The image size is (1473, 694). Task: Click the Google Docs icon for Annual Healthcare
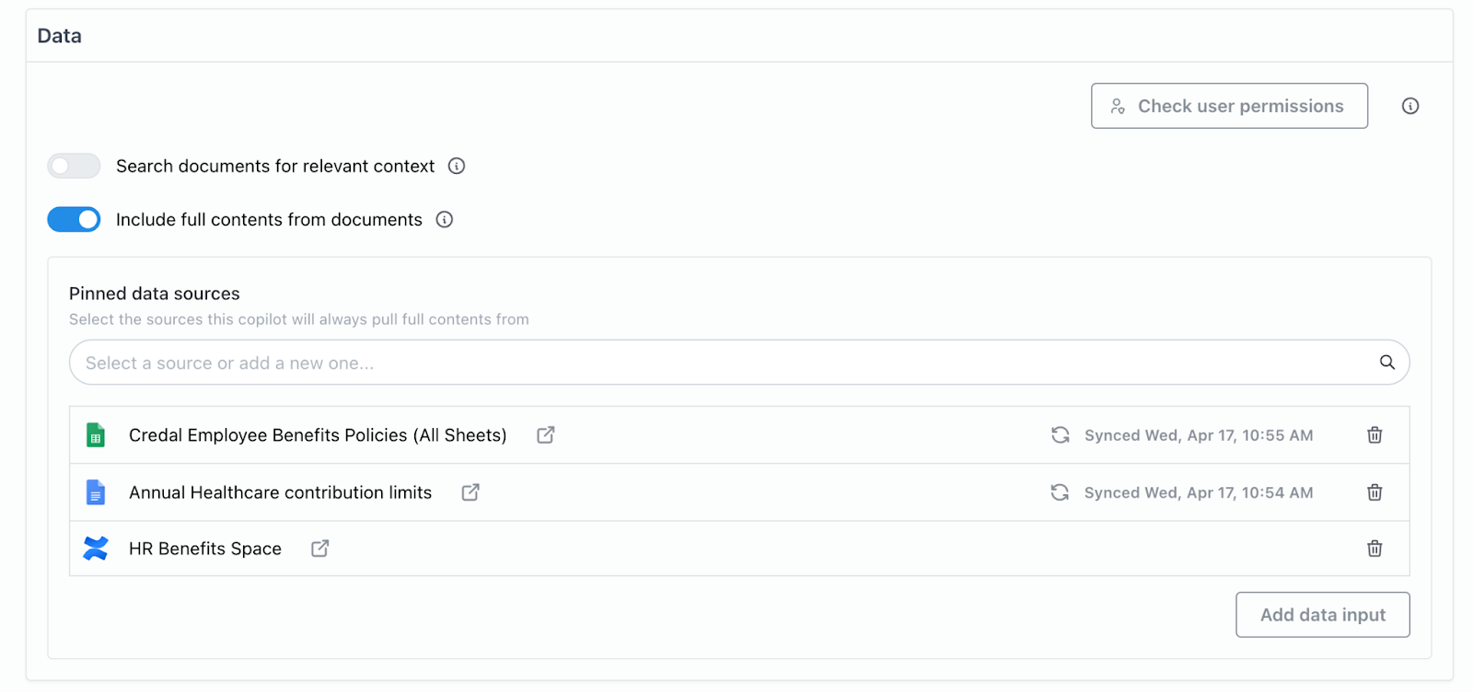(96, 492)
